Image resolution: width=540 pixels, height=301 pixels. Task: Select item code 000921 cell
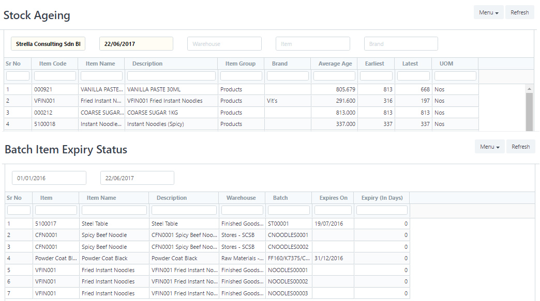pos(55,89)
